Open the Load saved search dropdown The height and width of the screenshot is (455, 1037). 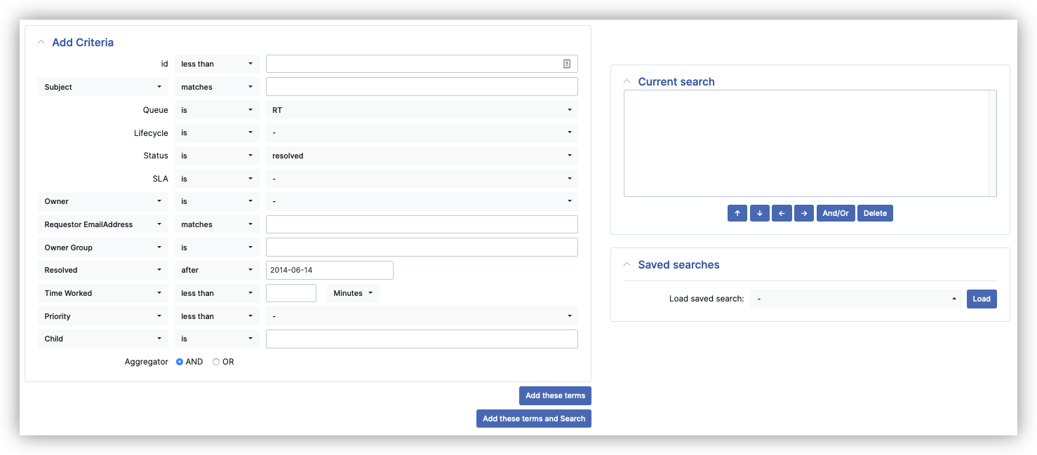(857, 298)
